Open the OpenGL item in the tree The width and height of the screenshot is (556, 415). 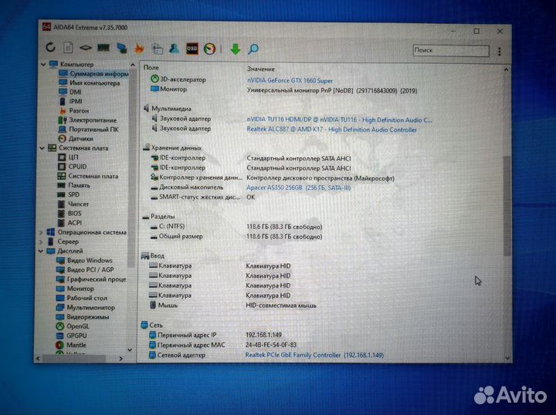(x=77, y=326)
